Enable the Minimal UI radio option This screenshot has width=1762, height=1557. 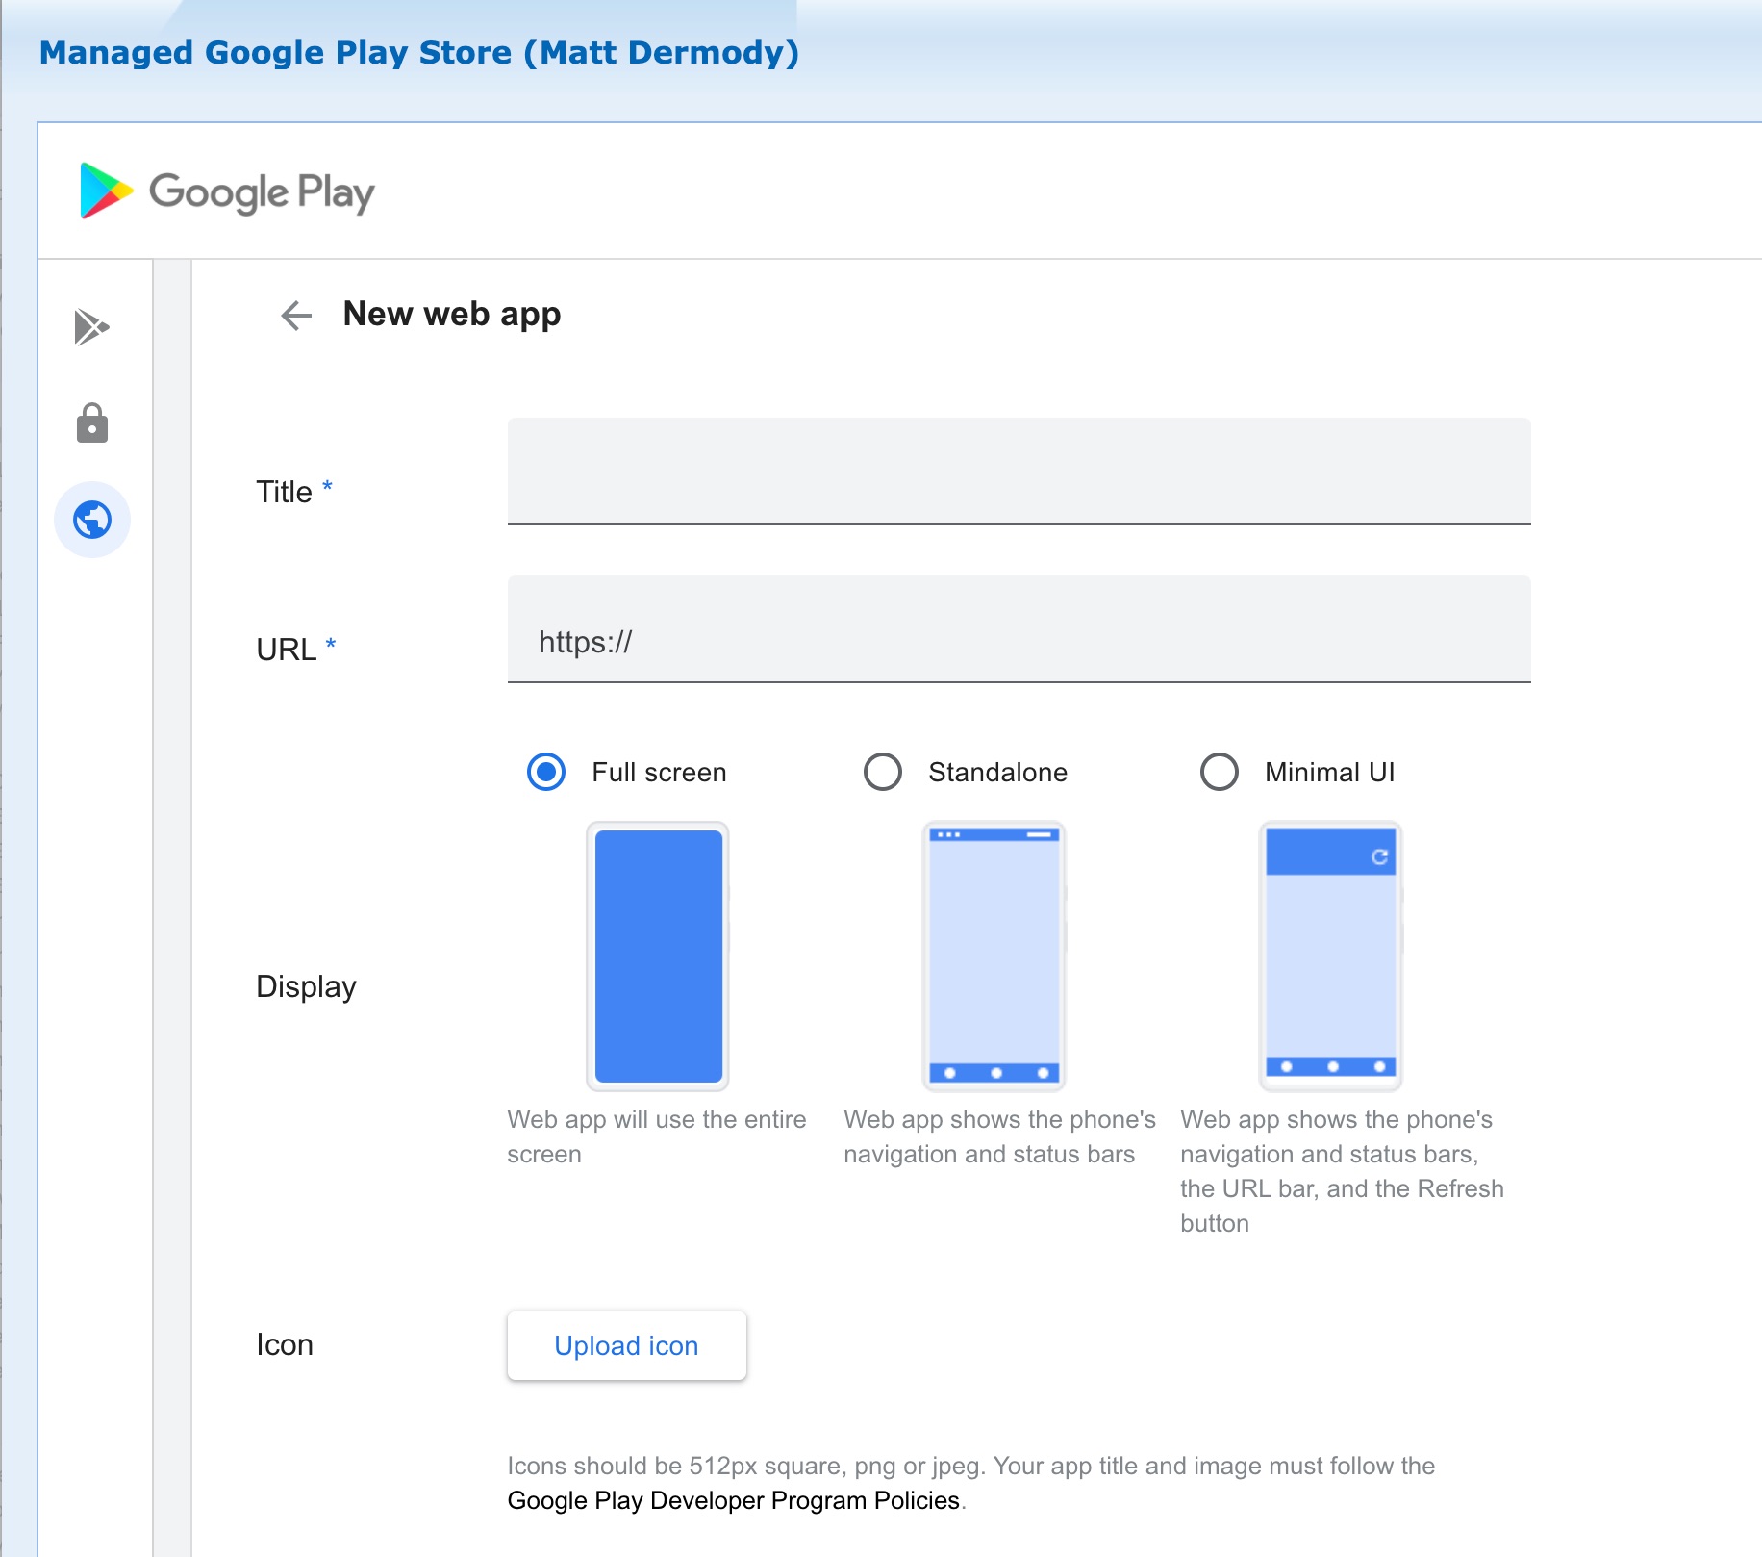[1220, 772]
